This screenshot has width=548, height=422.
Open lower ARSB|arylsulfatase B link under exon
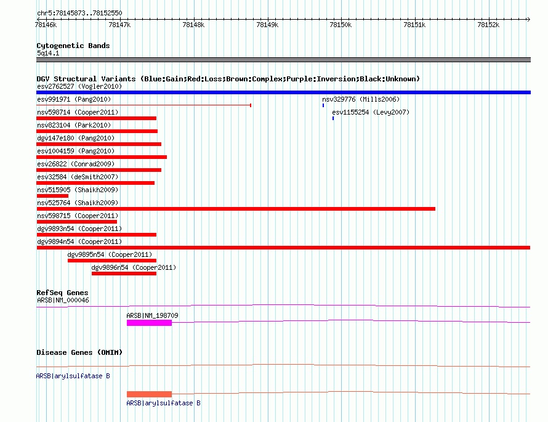164,403
